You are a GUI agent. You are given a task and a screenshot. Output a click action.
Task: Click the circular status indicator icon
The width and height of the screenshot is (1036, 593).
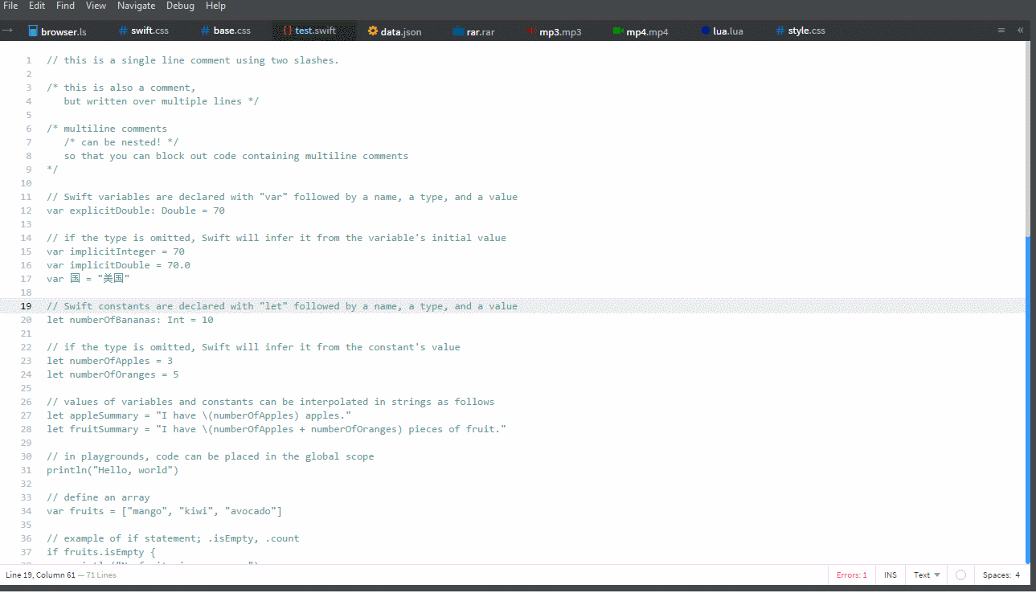(x=960, y=575)
